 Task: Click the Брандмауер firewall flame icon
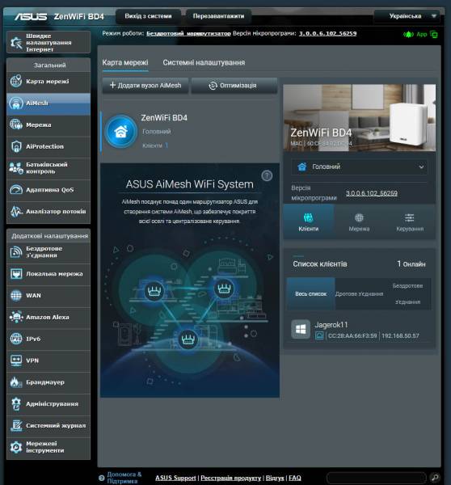pos(16,382)
